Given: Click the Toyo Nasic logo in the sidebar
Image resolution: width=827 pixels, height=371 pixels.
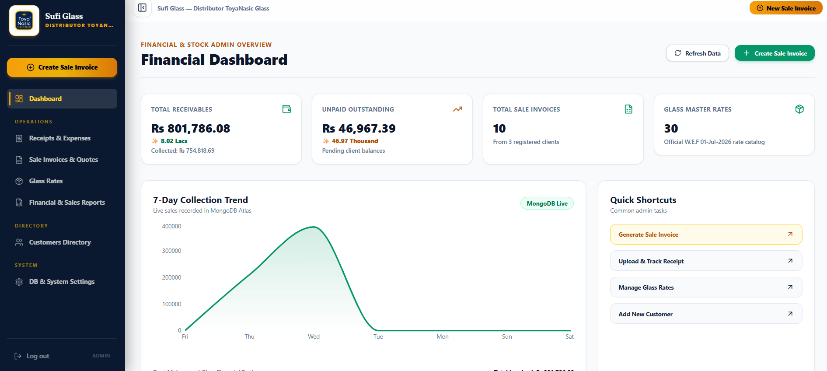Looking at the screenshot, I should pos(24,21).
